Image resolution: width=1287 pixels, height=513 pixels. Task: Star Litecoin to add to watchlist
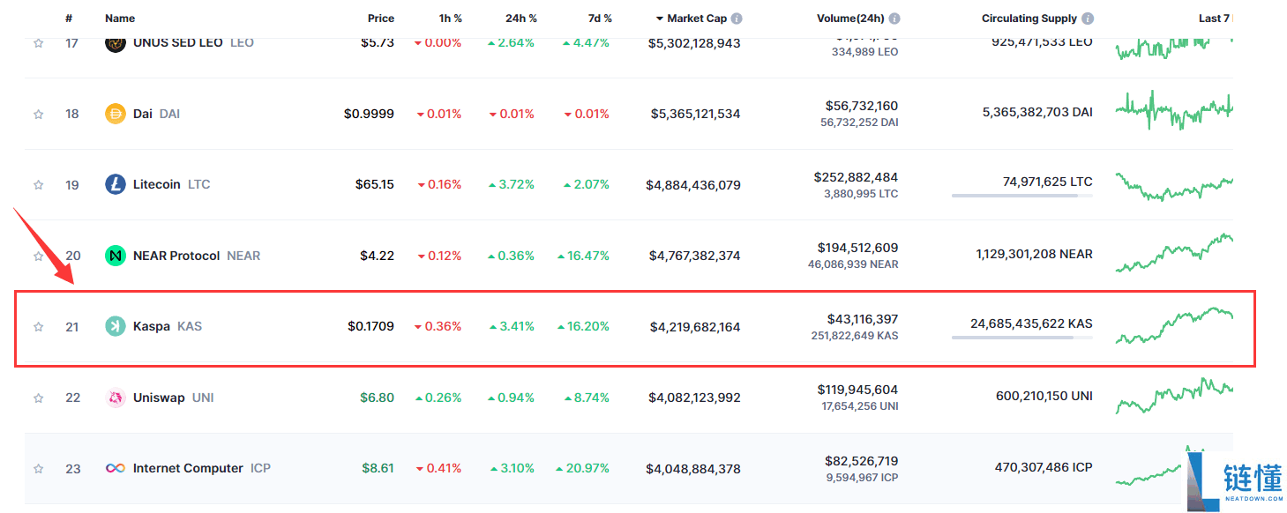pyautogui.click(x=38, y=185)
